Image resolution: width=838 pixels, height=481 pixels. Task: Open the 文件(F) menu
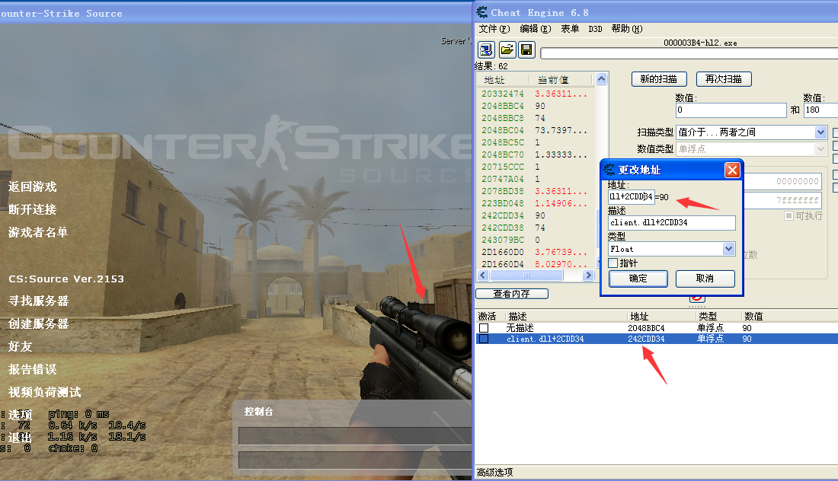coord(494,29)
